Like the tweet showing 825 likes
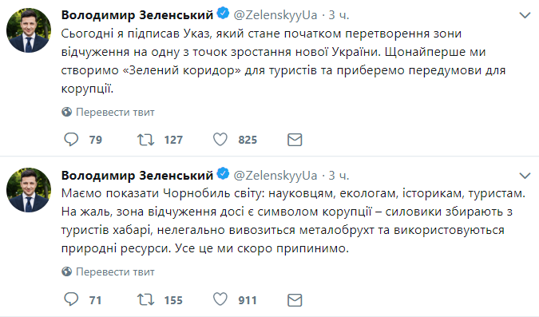The image size is (539, 317). click(x=220, y=140)
